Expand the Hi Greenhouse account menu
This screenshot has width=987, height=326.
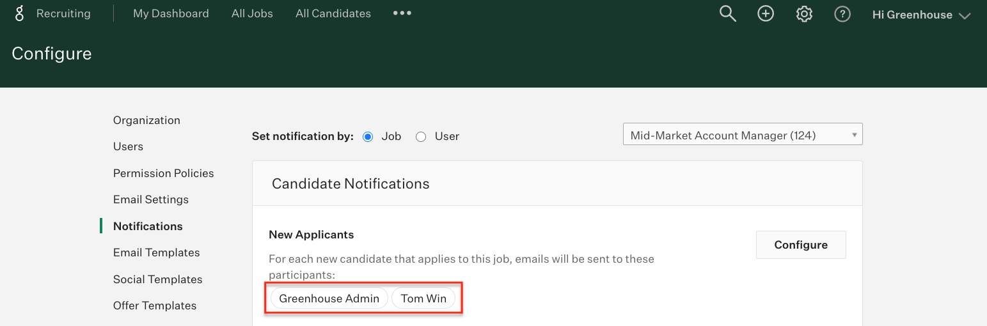922,15
